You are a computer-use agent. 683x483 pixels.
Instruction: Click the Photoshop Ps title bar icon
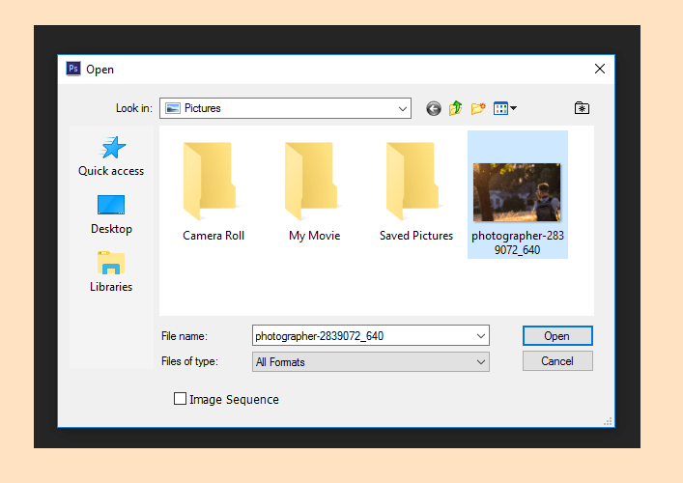tap(73, 69)
